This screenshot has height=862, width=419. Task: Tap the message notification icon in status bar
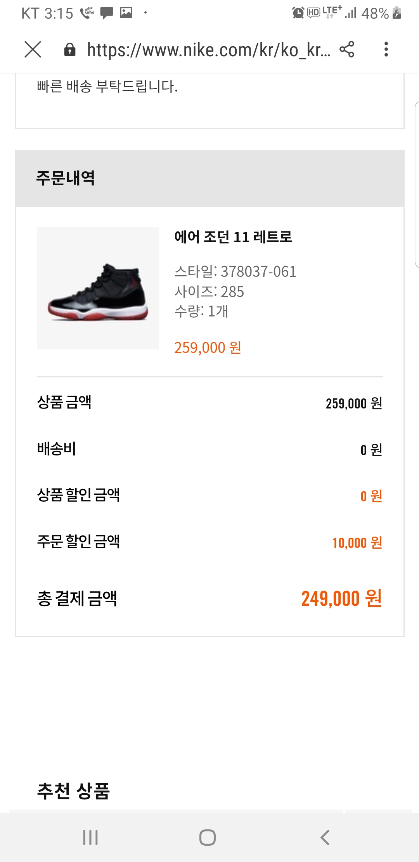click(107, 13)
